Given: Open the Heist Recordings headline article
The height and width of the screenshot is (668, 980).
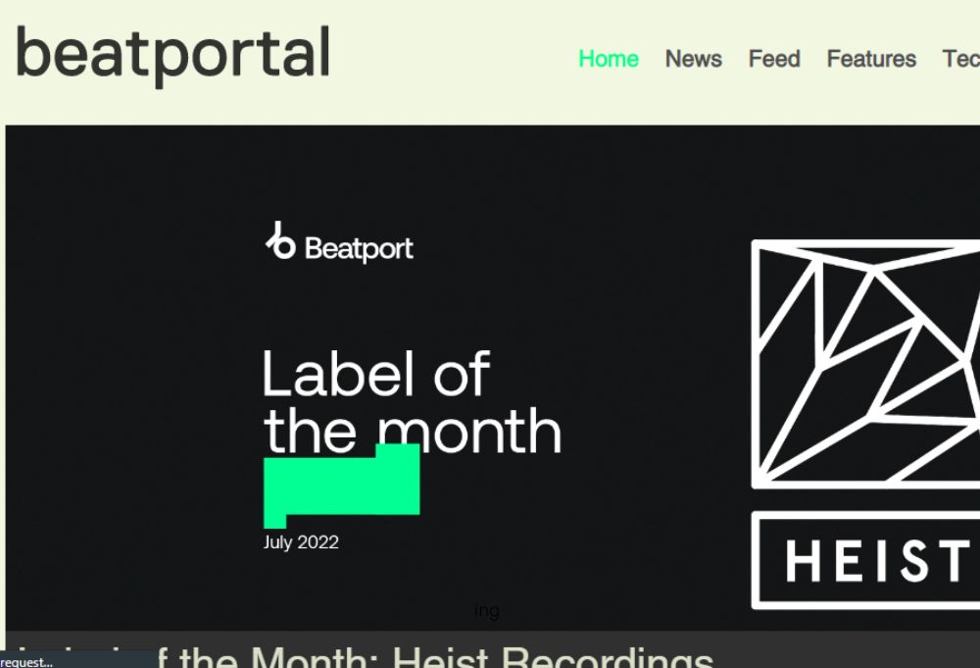Looking at the screenshot, I should pos(366,657).
